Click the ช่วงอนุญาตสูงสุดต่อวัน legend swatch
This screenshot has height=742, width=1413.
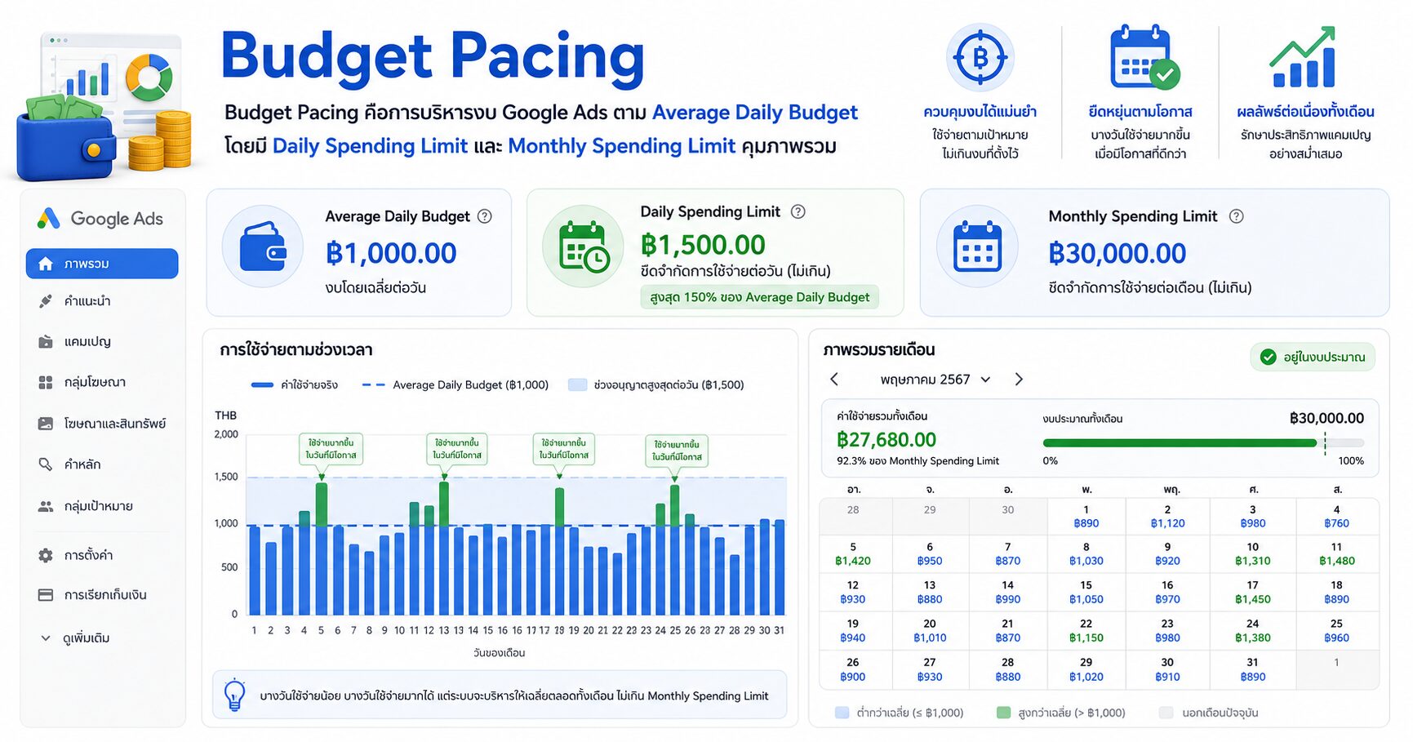click(x=578, y=385)
